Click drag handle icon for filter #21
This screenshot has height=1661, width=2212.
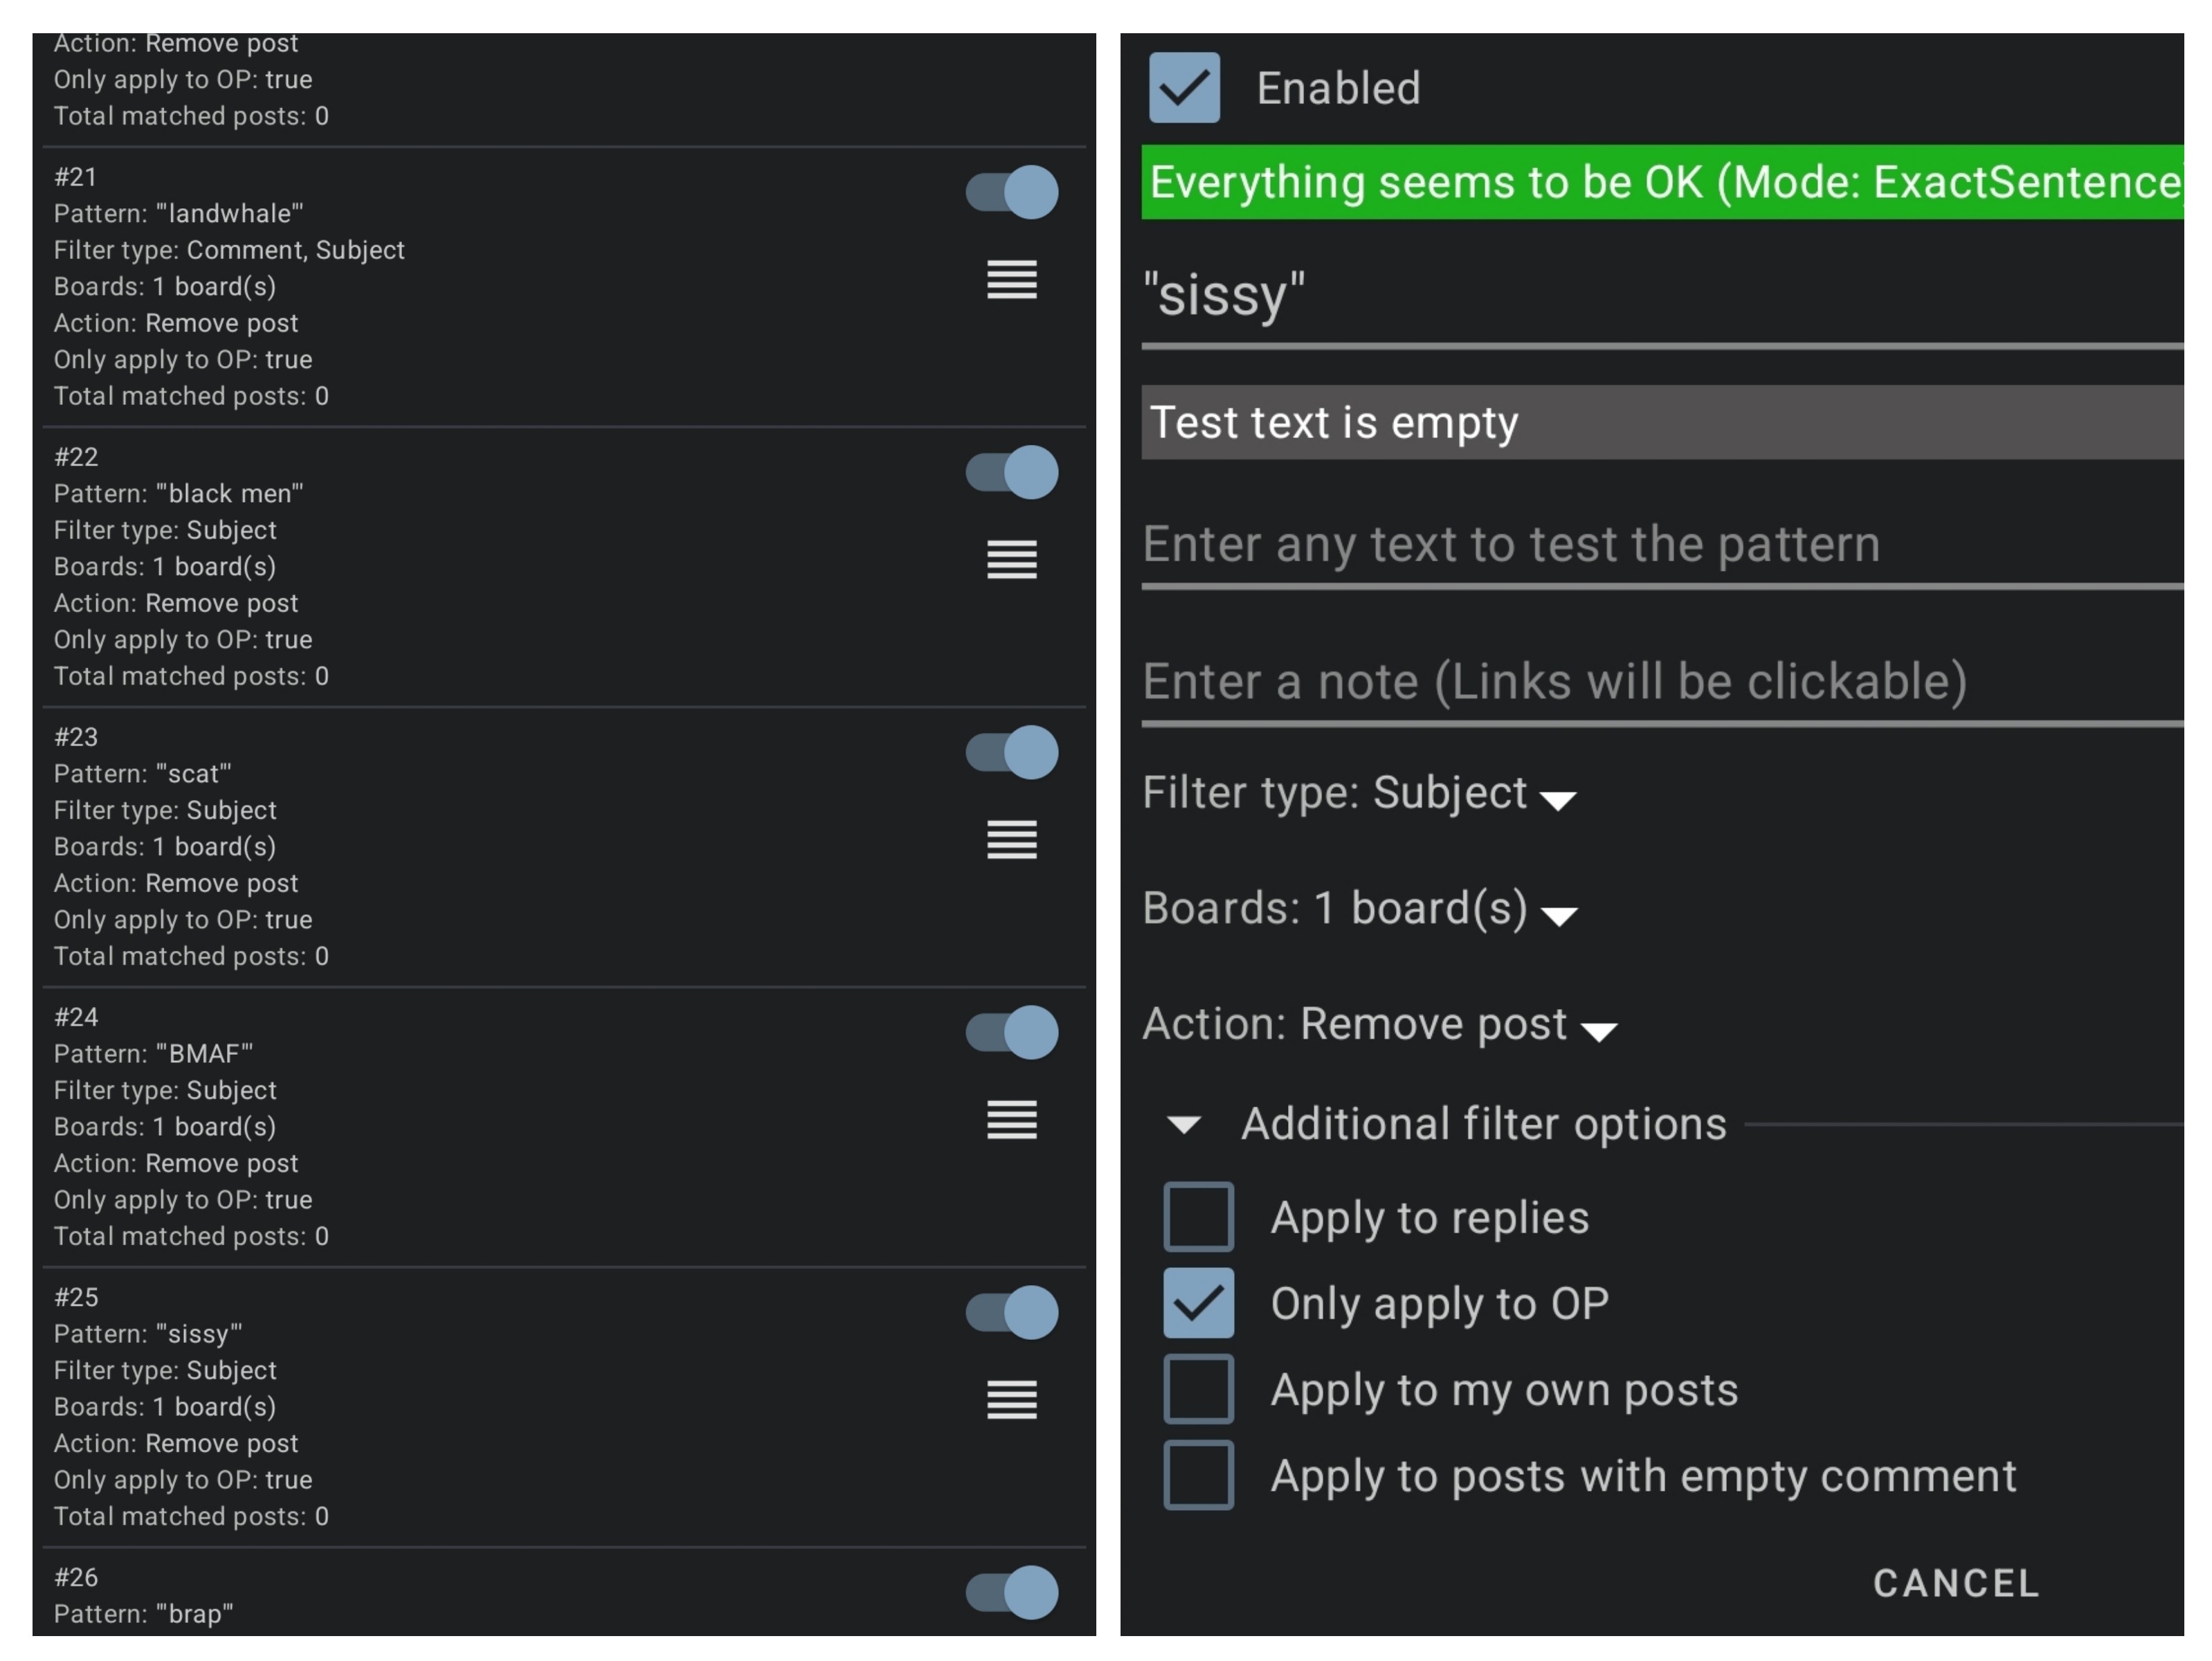tap(1011, 279)
